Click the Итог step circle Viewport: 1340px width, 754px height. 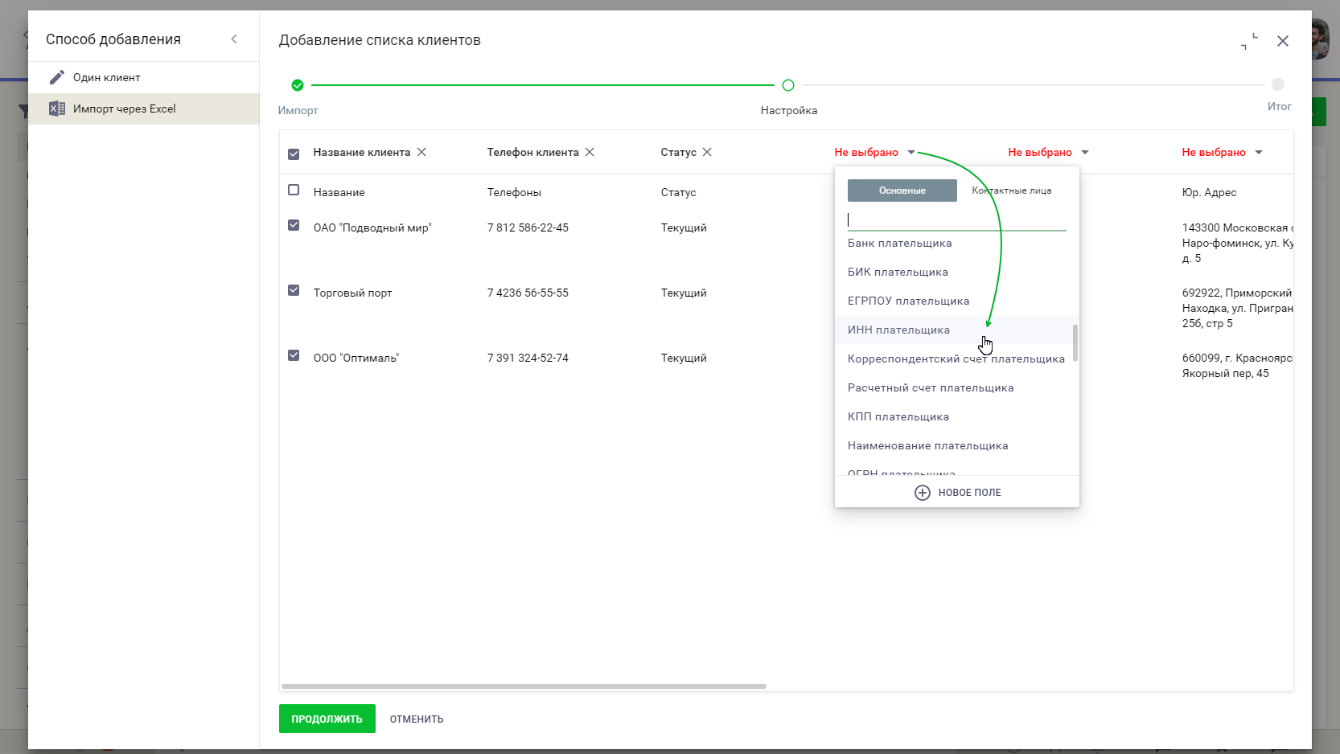pos(1278,84)
